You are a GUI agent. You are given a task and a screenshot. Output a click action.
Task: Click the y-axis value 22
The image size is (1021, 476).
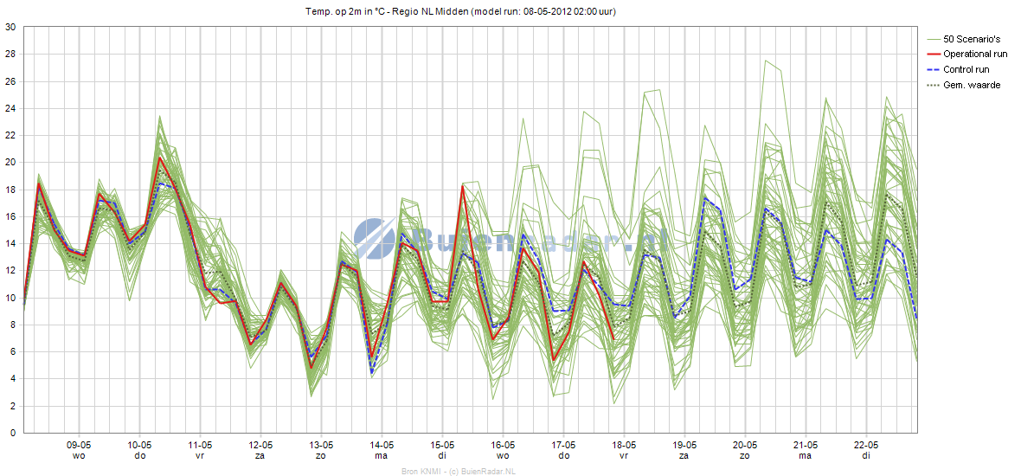pos(11,135)
